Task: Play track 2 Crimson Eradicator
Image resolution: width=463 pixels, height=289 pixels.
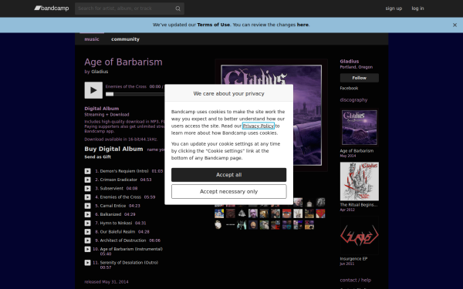Action: (88, 180)
